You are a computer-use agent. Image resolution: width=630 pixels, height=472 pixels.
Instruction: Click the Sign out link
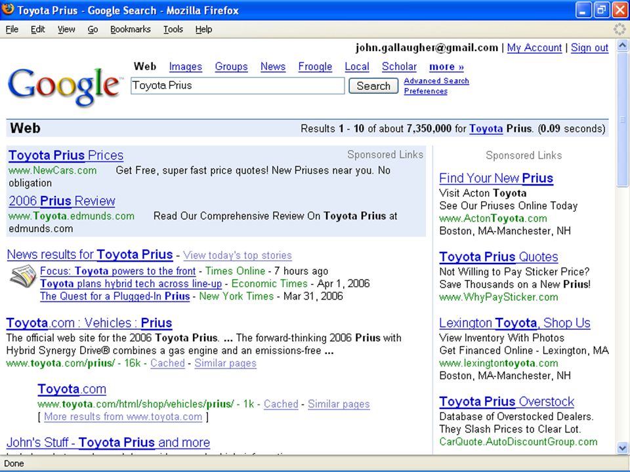click(x=589, y=48)
